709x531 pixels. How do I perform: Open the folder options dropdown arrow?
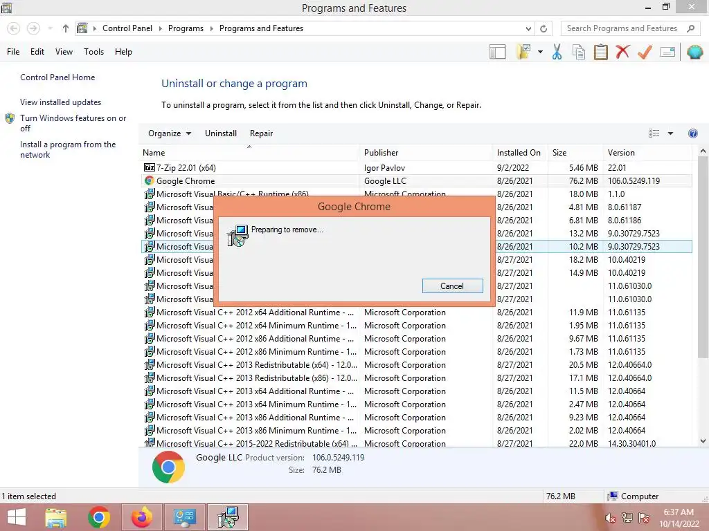point(540,52)
